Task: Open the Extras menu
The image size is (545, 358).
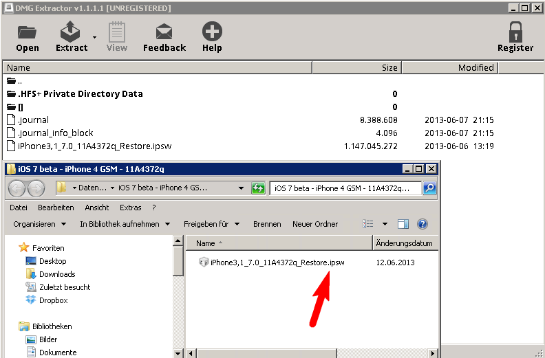Action: click(x=130, y=208)
